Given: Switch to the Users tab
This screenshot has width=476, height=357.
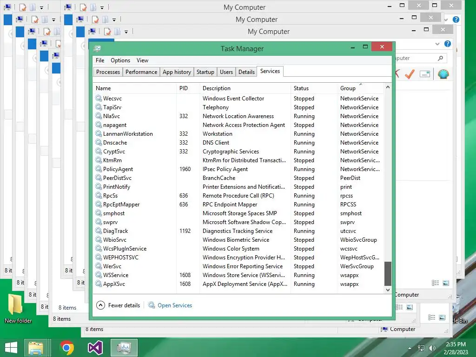Looking at the screenshot, I should pos(226,72).
